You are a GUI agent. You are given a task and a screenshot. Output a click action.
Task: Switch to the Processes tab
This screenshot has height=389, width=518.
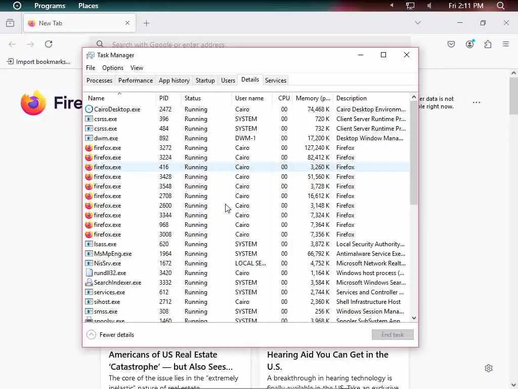pos(99,81)
